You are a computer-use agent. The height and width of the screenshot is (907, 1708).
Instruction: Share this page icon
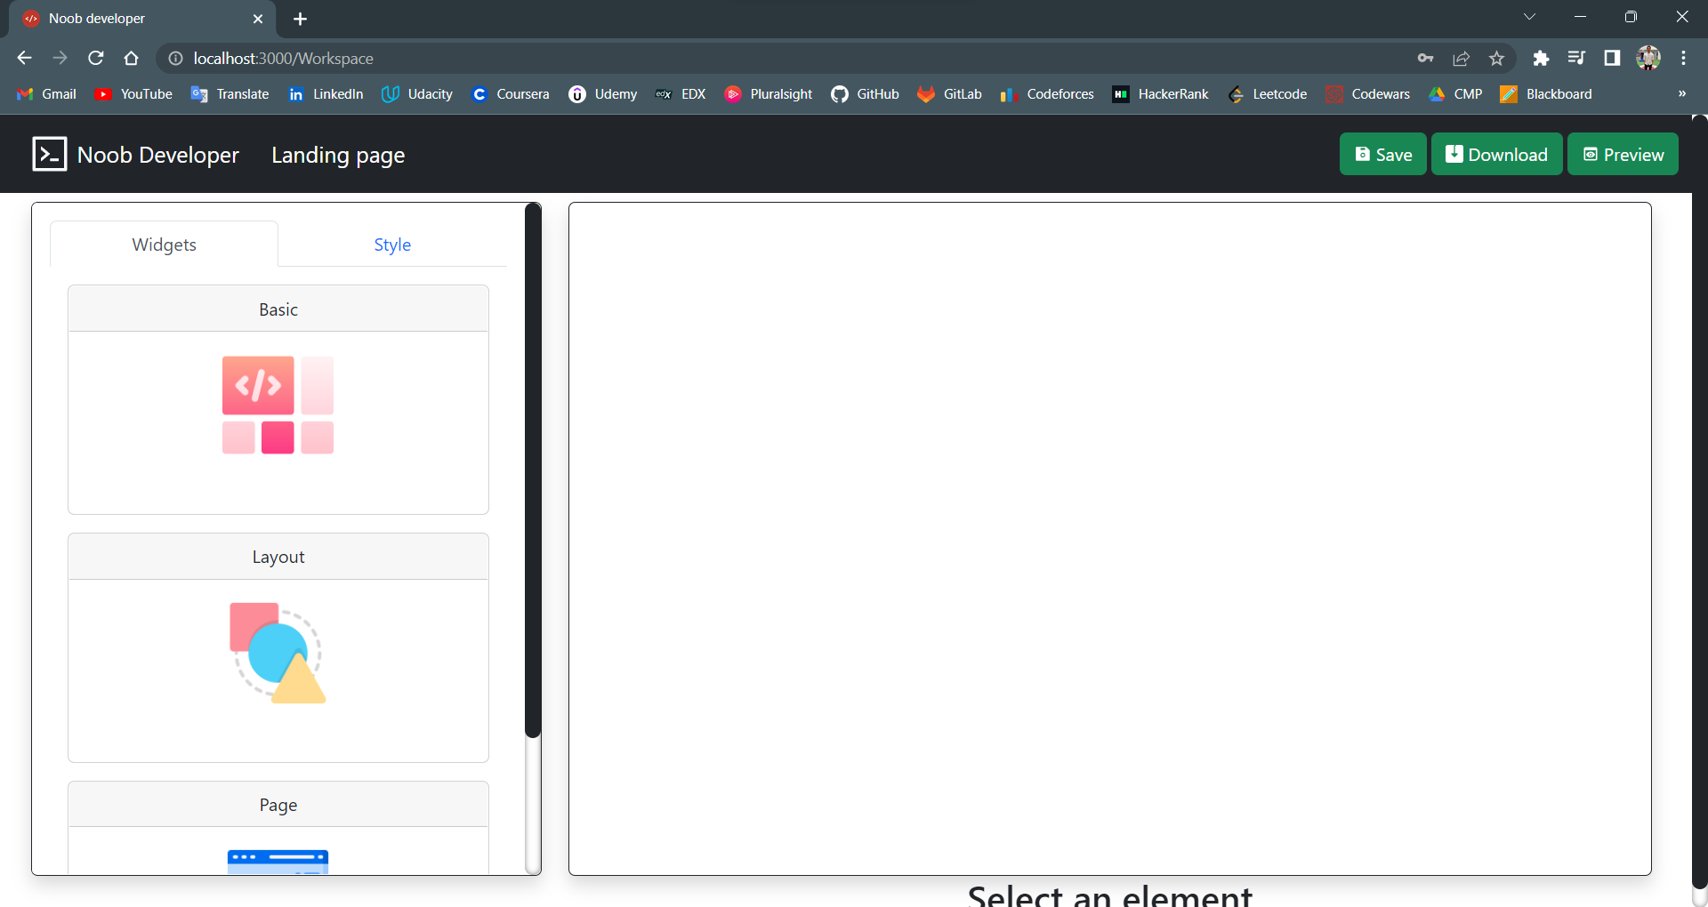click(1461, 58)
